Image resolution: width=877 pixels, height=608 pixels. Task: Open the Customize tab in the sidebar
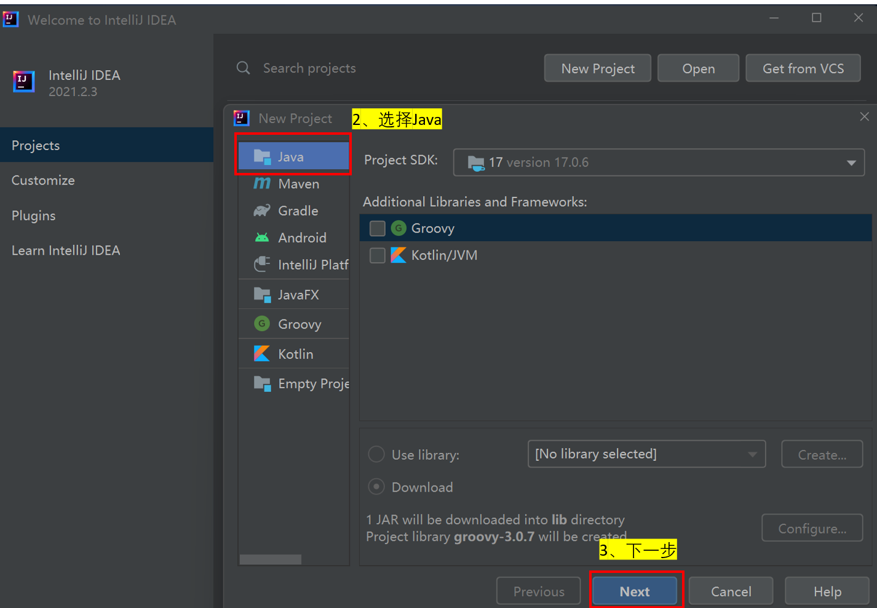(107, 180)
